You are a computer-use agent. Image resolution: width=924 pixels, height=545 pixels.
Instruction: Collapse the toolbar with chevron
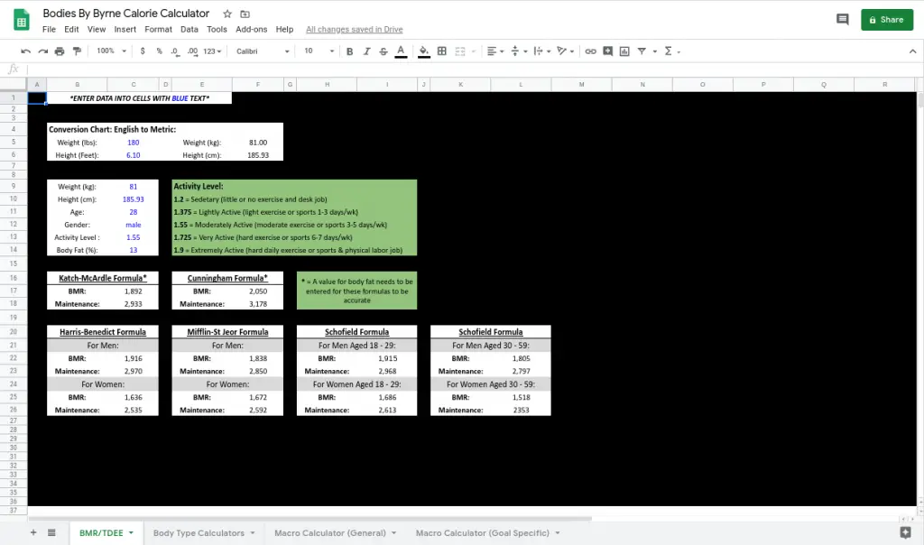tap(913, 51)
